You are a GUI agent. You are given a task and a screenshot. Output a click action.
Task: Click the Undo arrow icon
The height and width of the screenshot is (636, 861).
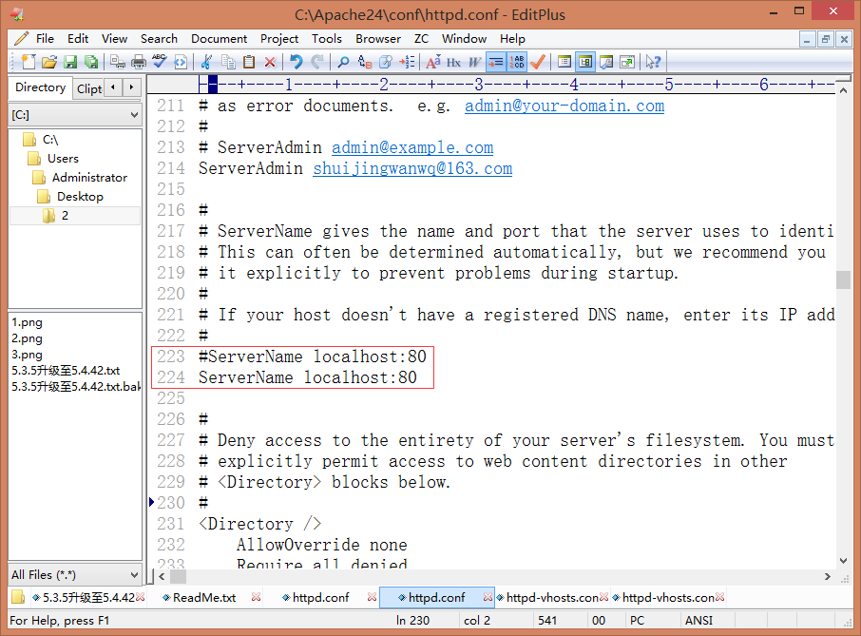click(x=296, y=62)
